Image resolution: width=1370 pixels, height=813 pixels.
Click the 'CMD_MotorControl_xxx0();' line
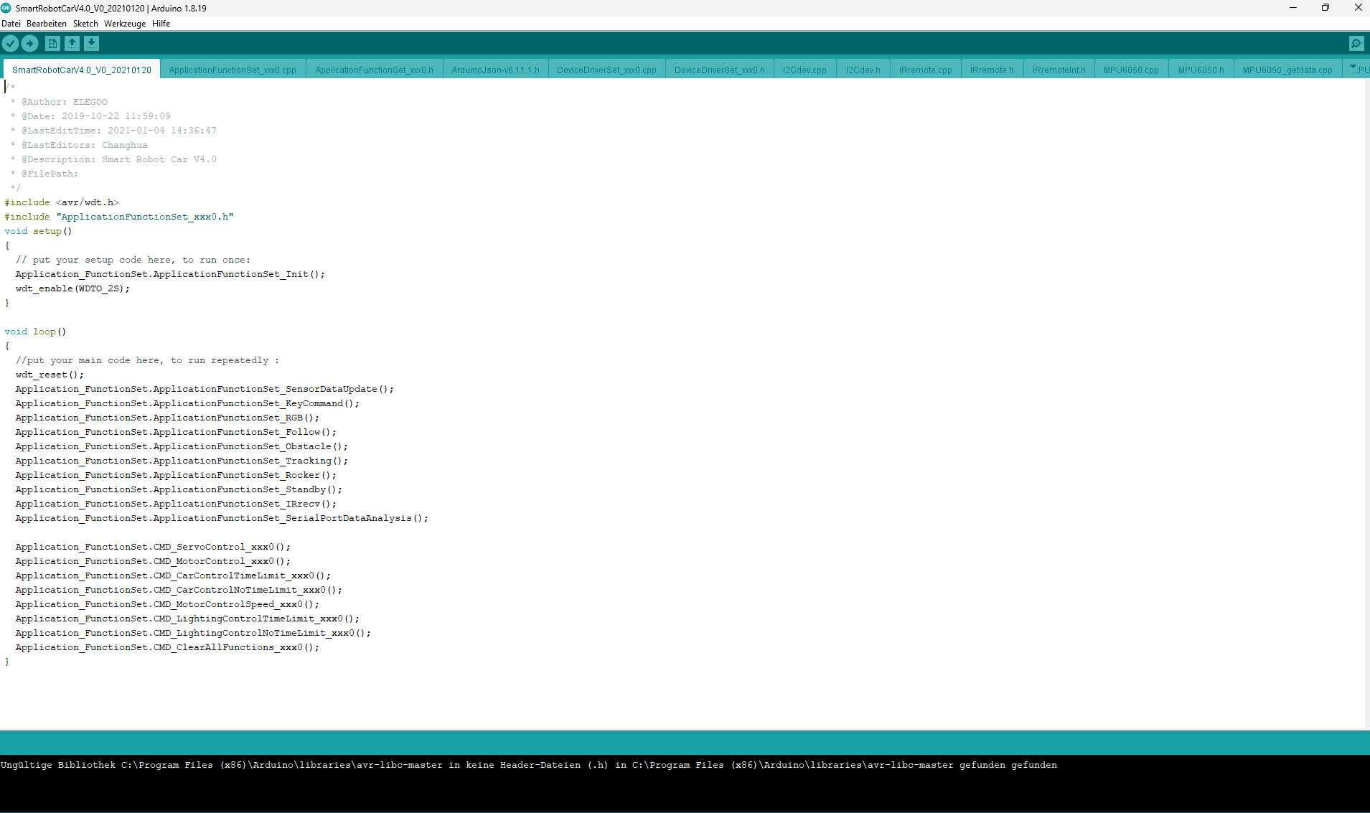[153, 561]
